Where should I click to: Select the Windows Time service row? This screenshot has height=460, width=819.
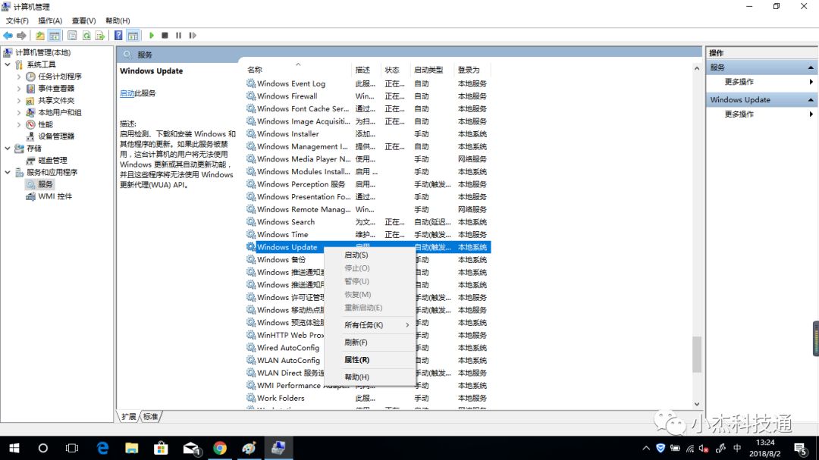tap(368, 234)
